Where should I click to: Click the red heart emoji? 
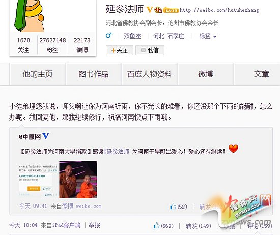pyautogui.click(x=233, y=149)
